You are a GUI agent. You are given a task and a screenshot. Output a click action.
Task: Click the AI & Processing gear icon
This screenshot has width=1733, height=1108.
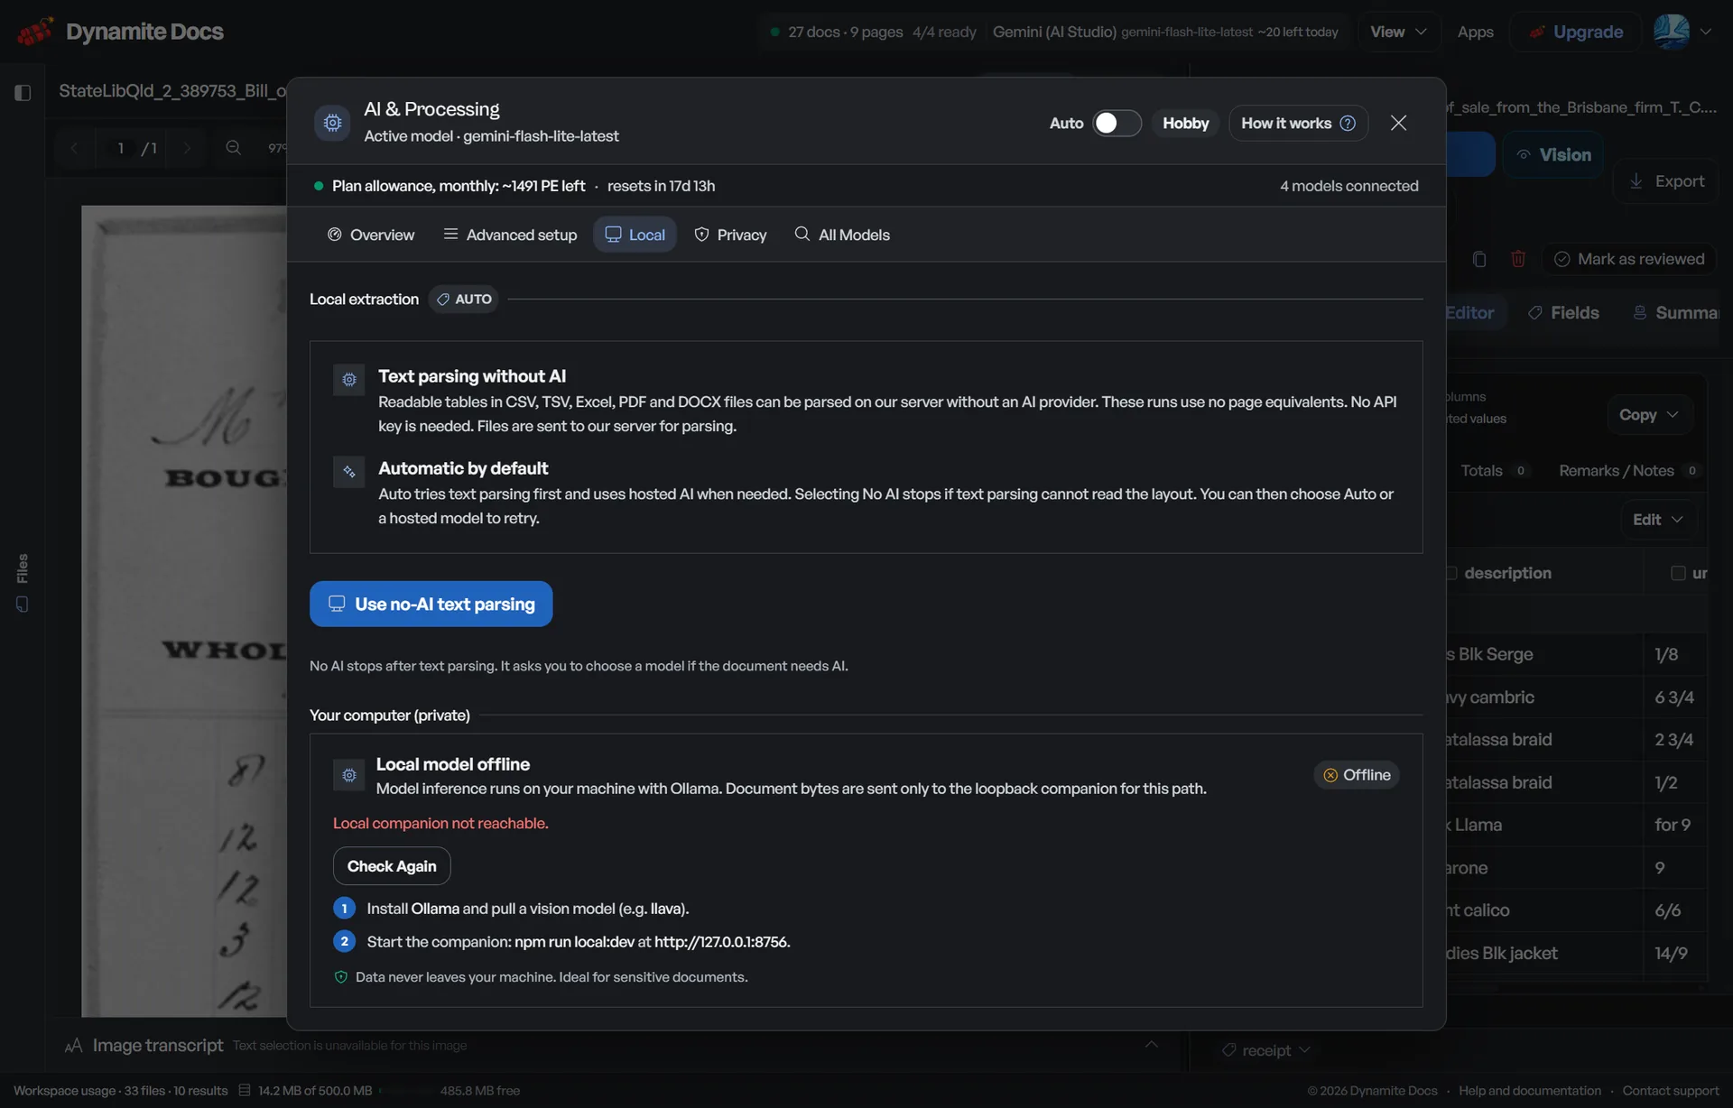coord(332,123)
